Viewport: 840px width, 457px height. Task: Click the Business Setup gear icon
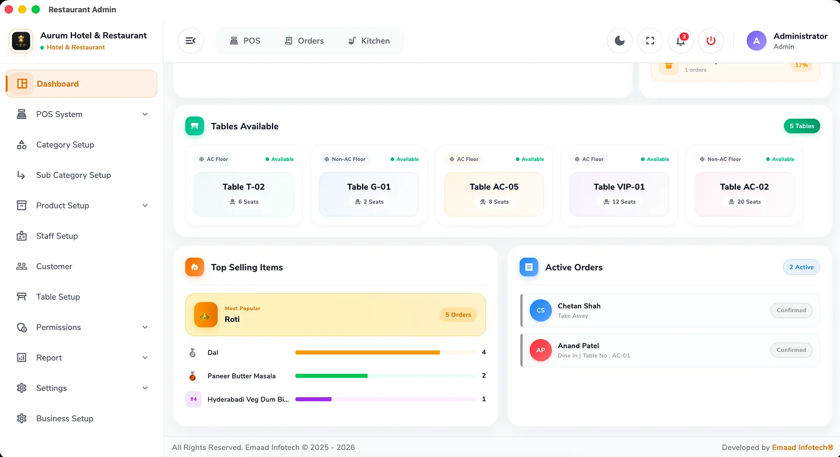pos(22,418)
